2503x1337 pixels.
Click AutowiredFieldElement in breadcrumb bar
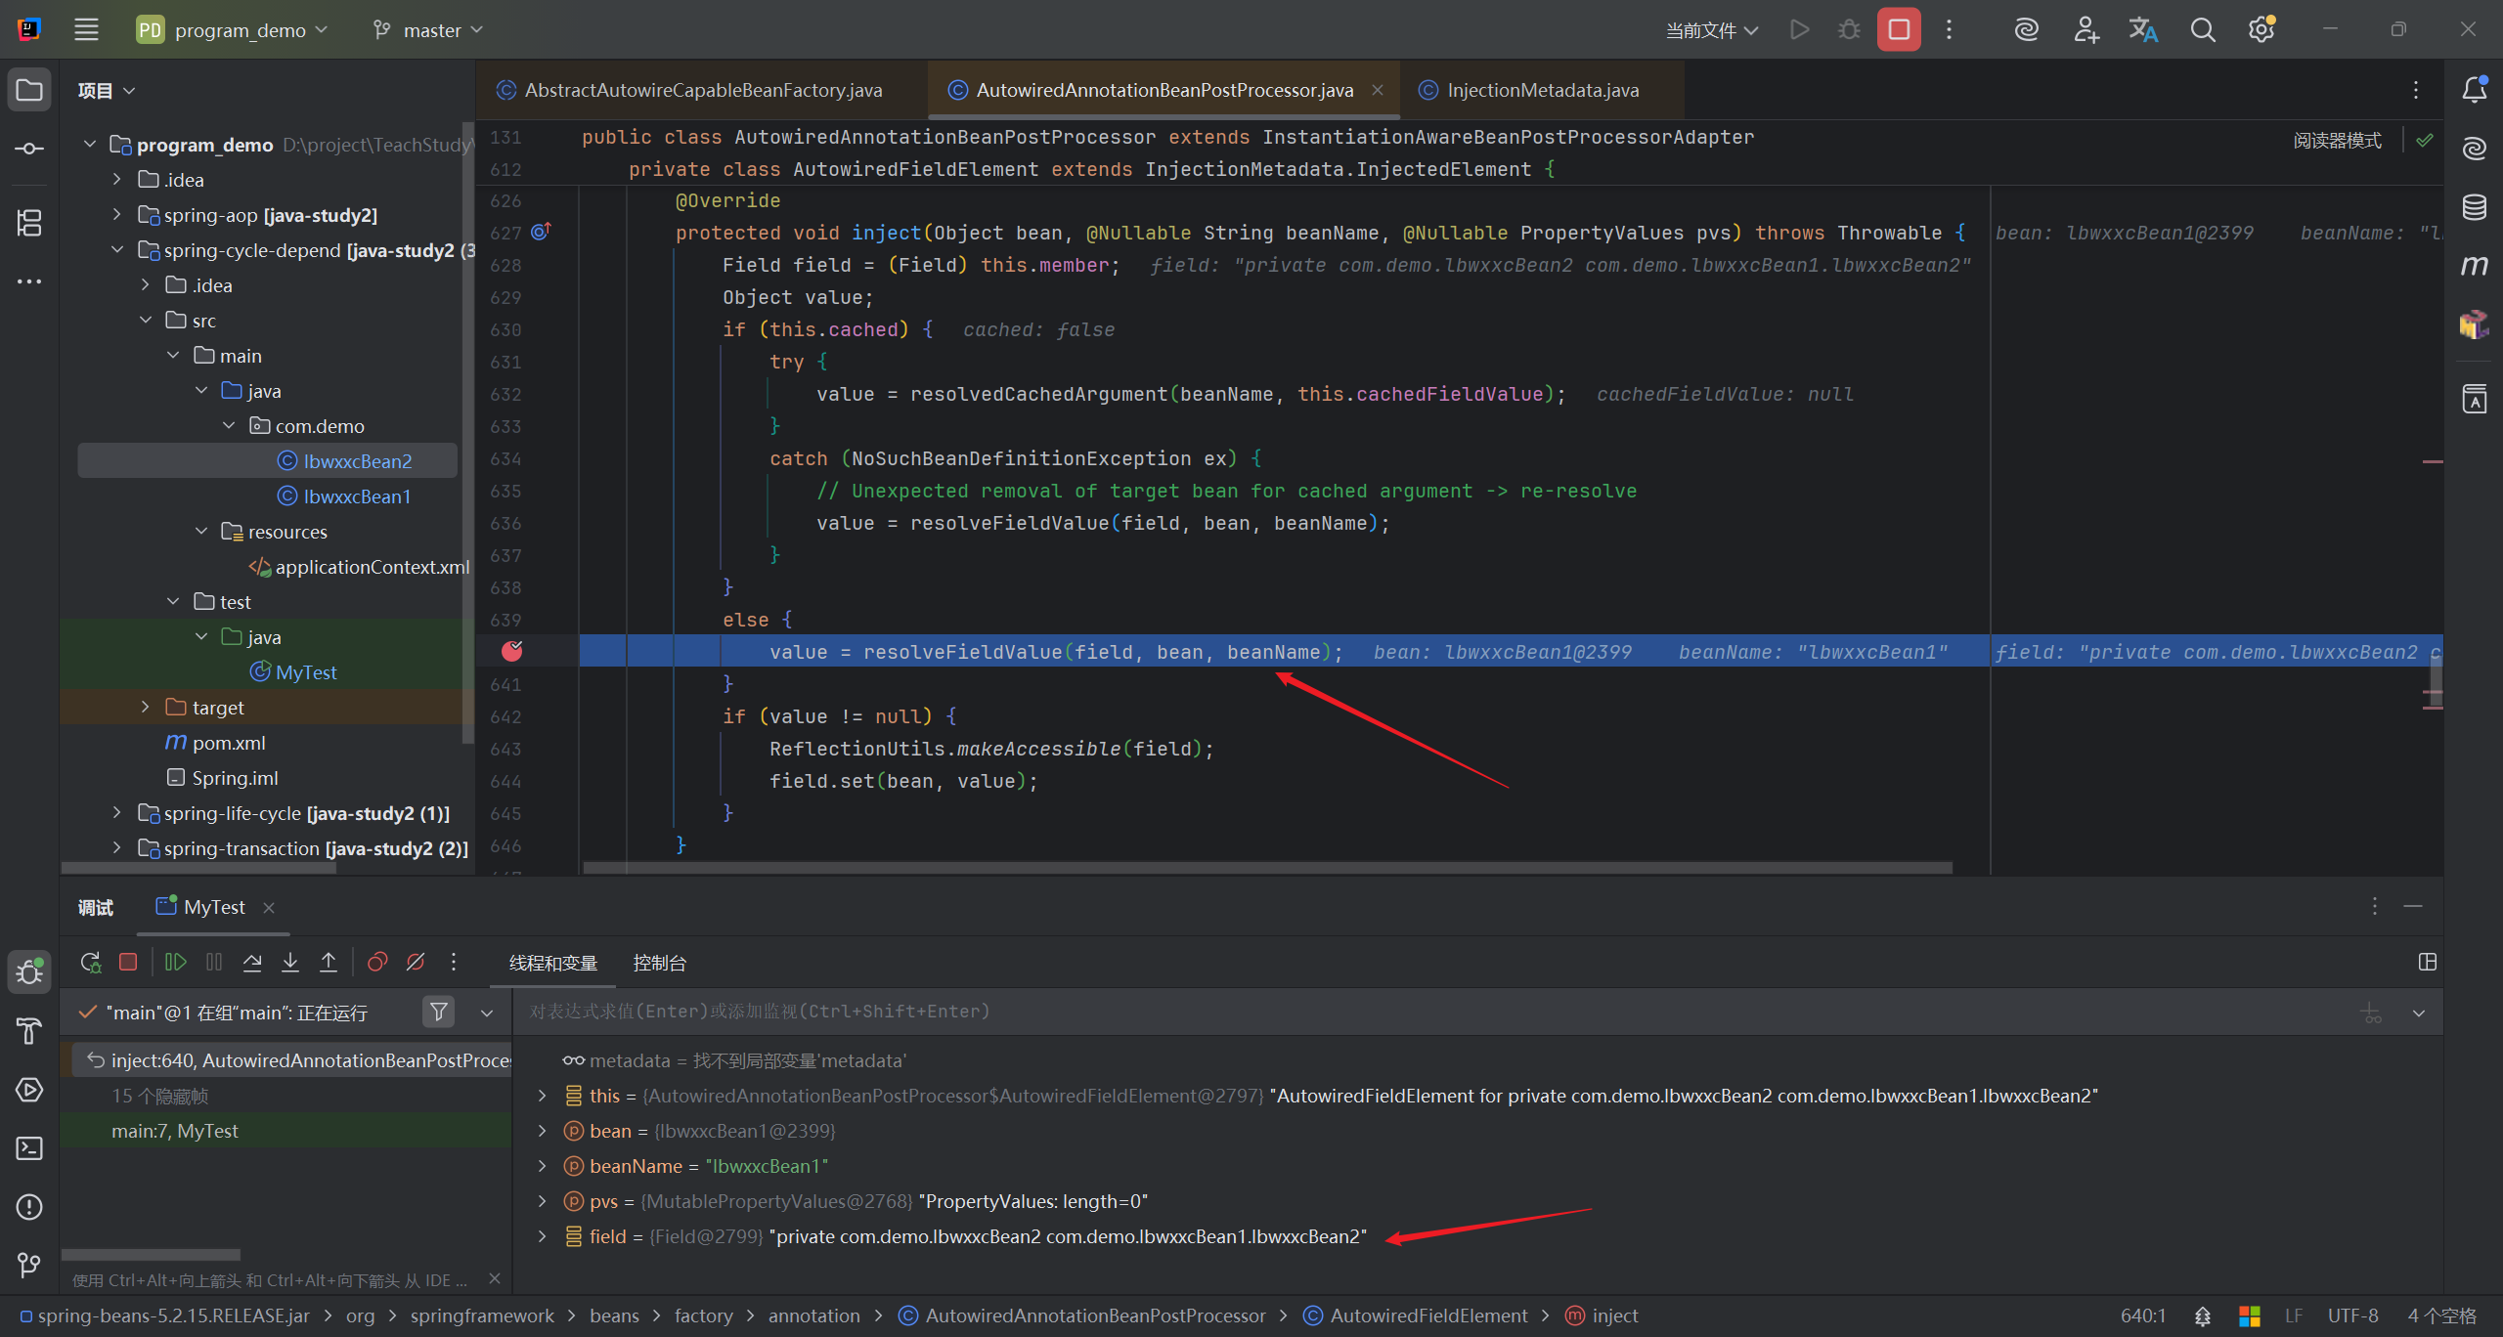pos(1427,1316)
